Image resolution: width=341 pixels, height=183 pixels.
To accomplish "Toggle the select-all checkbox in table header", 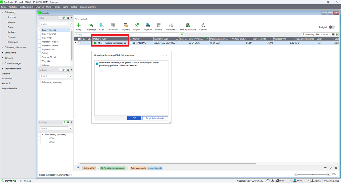I will [x=79, y=39].
